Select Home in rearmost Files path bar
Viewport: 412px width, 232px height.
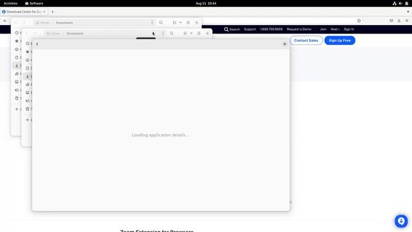click(x=42, y=23)
